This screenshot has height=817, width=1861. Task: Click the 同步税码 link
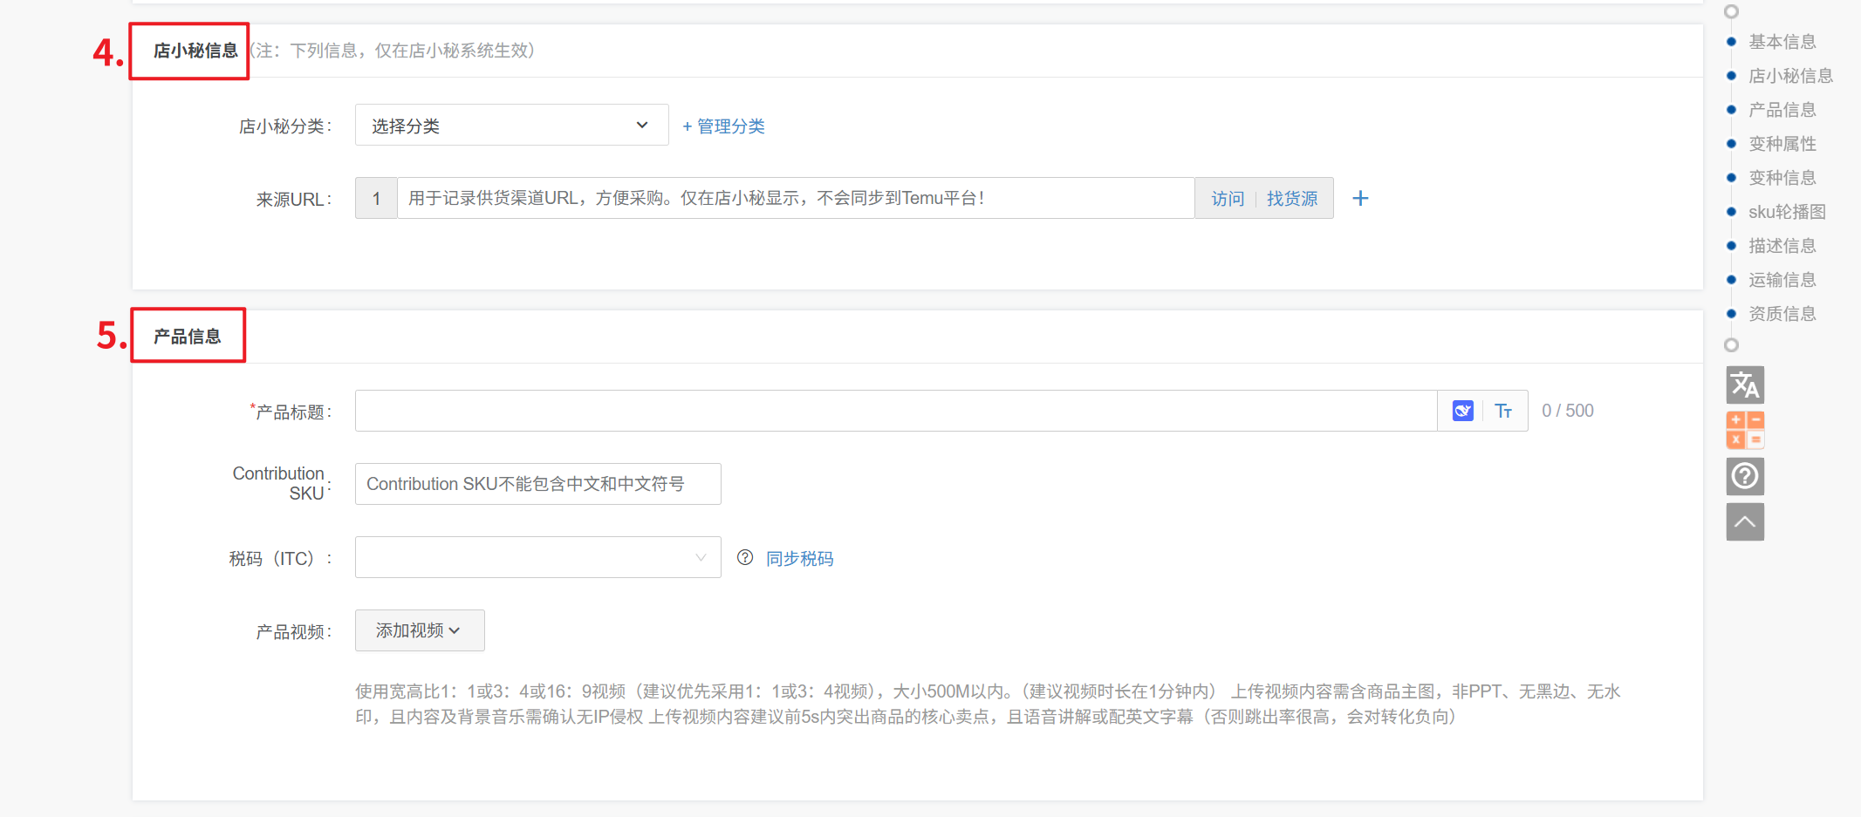coord(799,559)
